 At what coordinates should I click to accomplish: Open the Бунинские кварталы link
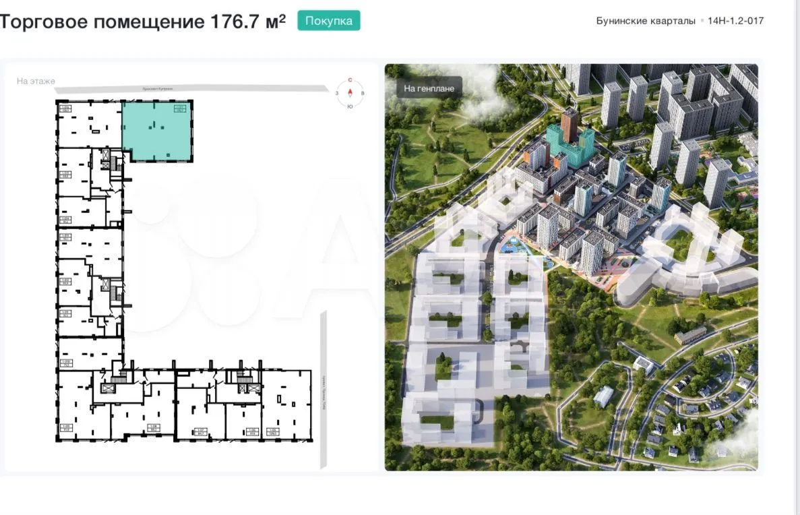point(645,21)
